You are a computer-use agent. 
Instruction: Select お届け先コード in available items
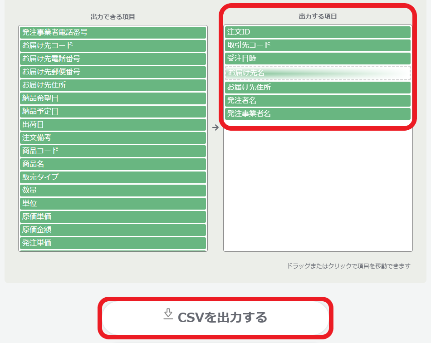[x=113, y=46]
